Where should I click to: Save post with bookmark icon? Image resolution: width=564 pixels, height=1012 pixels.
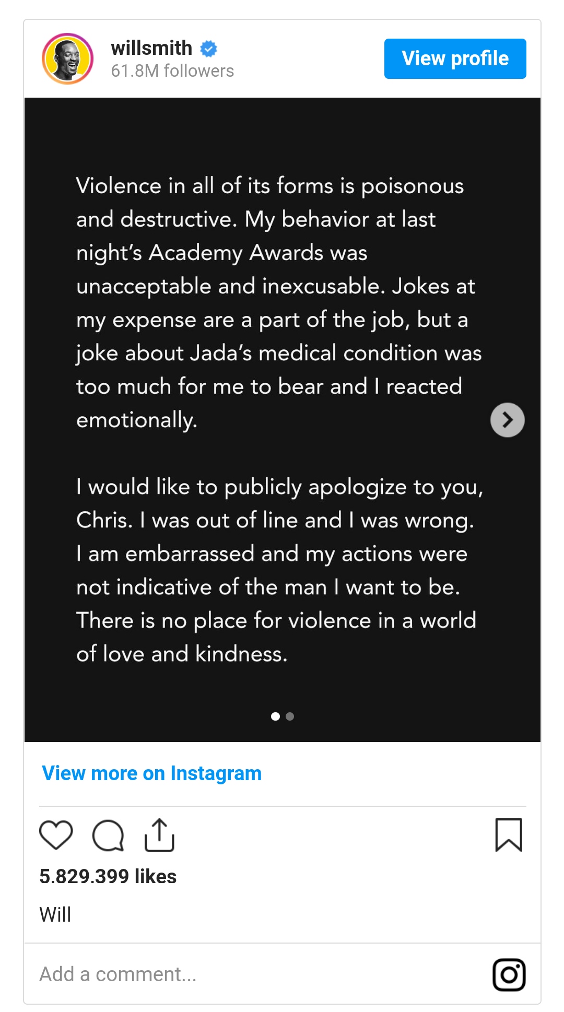pos(509,835)
